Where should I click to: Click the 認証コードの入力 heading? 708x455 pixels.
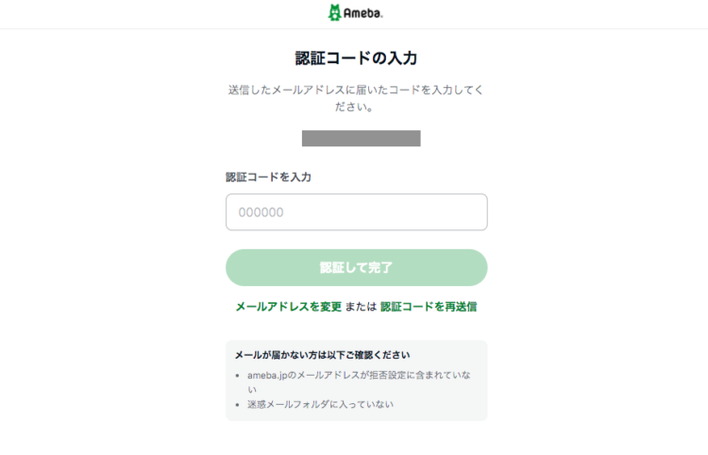tap(356, 59)
